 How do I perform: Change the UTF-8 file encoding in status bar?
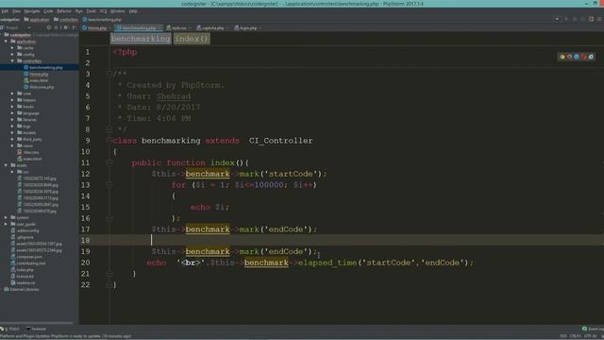click(x=590, y=336)
